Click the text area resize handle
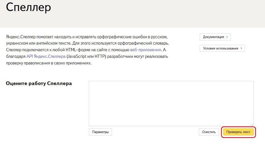 252,125
